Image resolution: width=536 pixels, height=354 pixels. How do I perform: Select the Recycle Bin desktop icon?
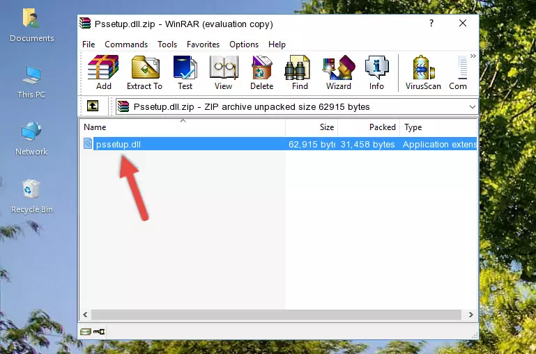tap(31, 197)
